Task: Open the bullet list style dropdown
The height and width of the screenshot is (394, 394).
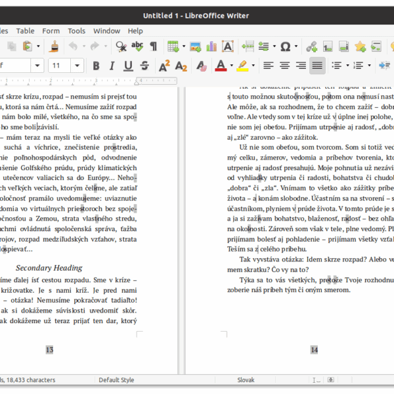Action: point(347,66)
